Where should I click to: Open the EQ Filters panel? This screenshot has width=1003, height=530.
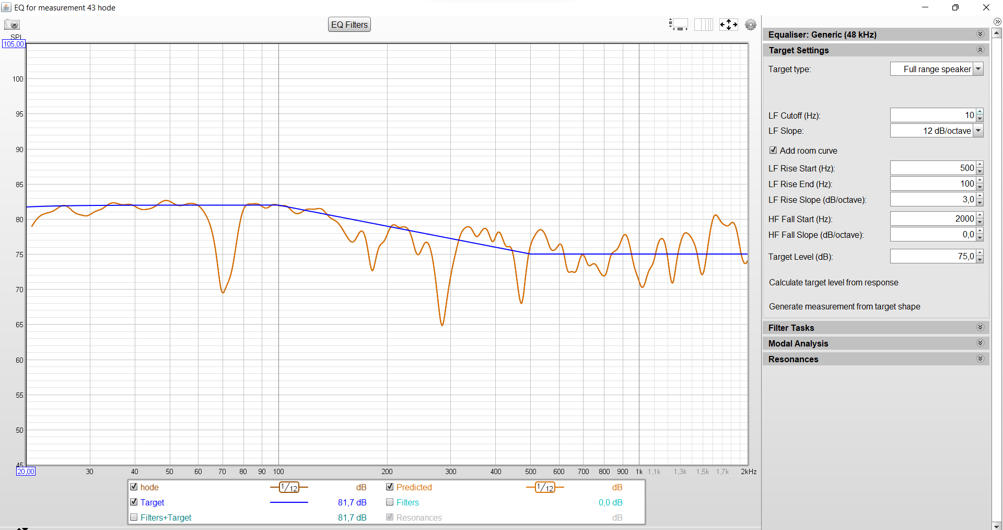click(x=349, y=25)
